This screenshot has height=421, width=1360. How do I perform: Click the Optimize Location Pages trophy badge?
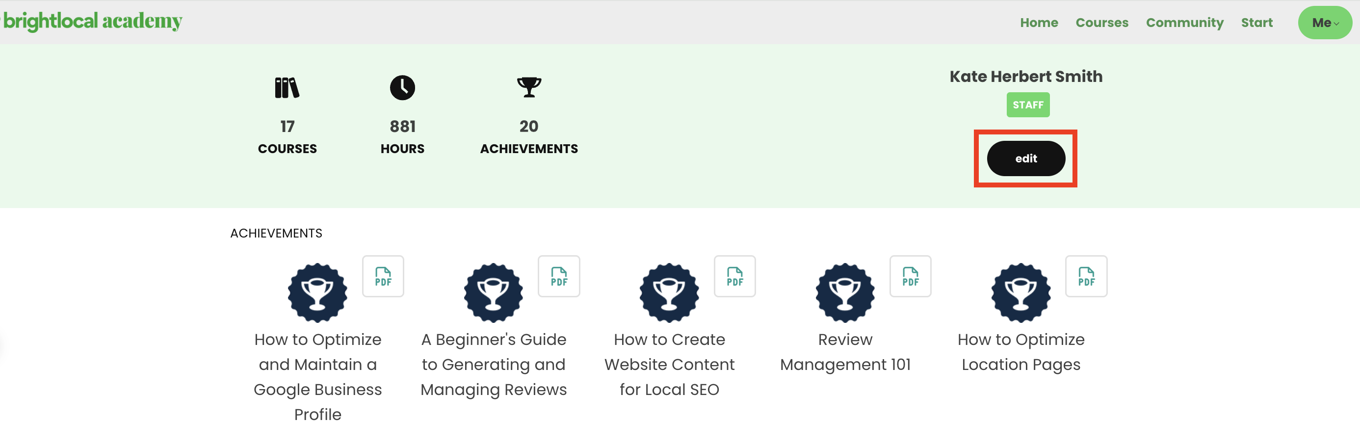[1020, 293]
